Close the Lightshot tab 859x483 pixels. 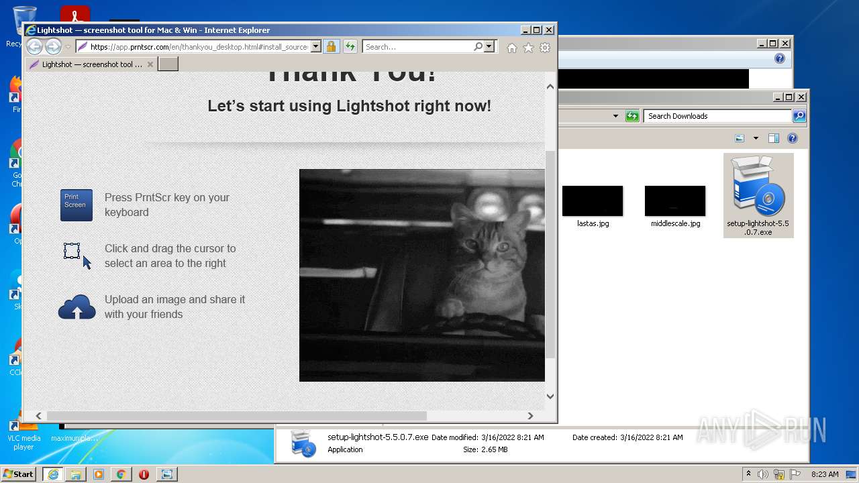click(x=150, y=64)
